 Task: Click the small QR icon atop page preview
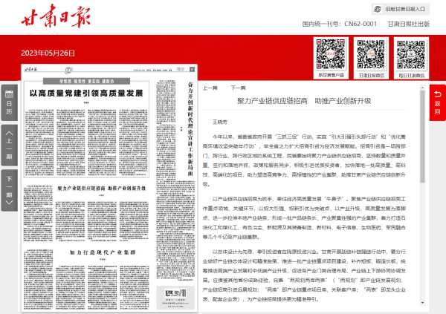point(193,69)
